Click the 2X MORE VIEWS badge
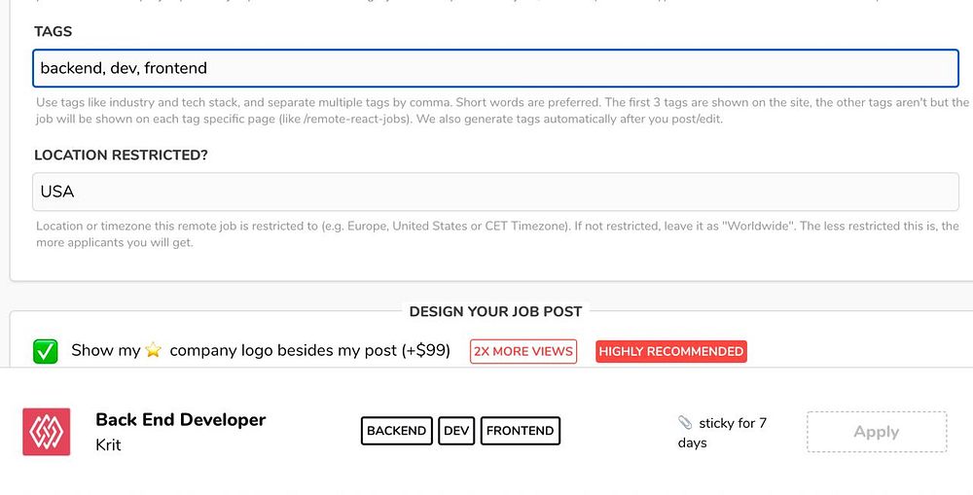The height and width of the screenshot is (495, 973). (523, 351)
